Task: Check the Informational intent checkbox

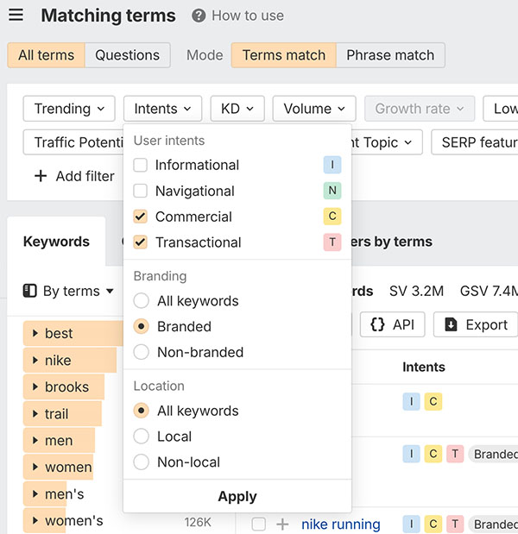Action: point(141,165)
